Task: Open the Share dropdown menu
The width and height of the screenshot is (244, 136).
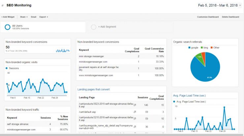Action: pyautogui.click(x=24, y=17)
